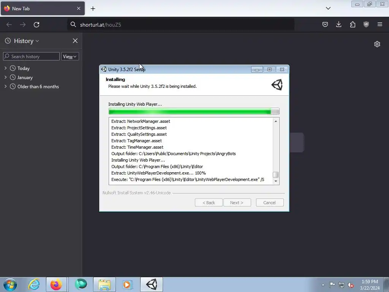Click the installer's Back button
Image resolution: width=389 pixels, height=292 pixels.
tap(209, 203)
